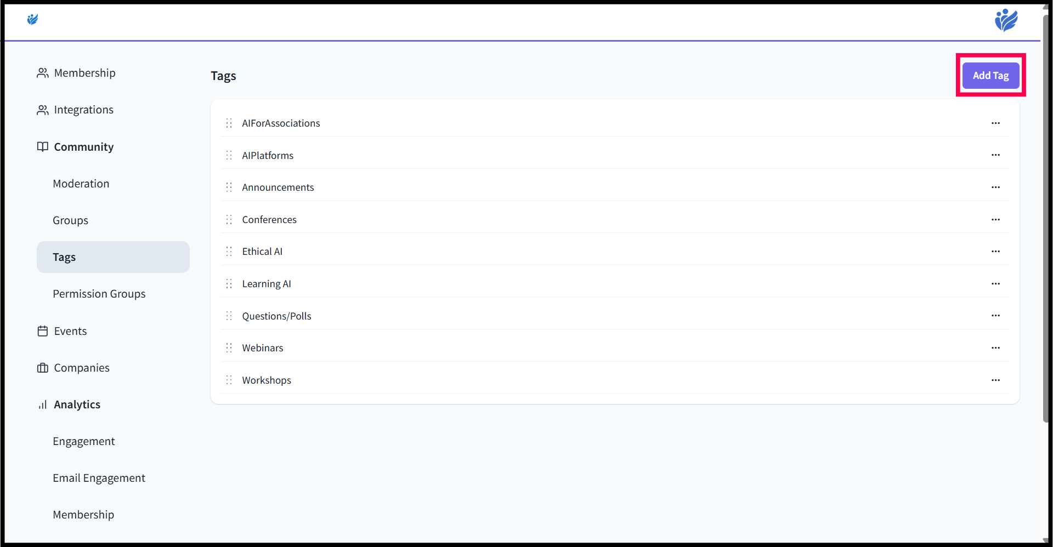This screenshot has height=547, width=1053.
Task: Select Tags in the sidebar
Action: pyautogui.click(x=113, y=257)
